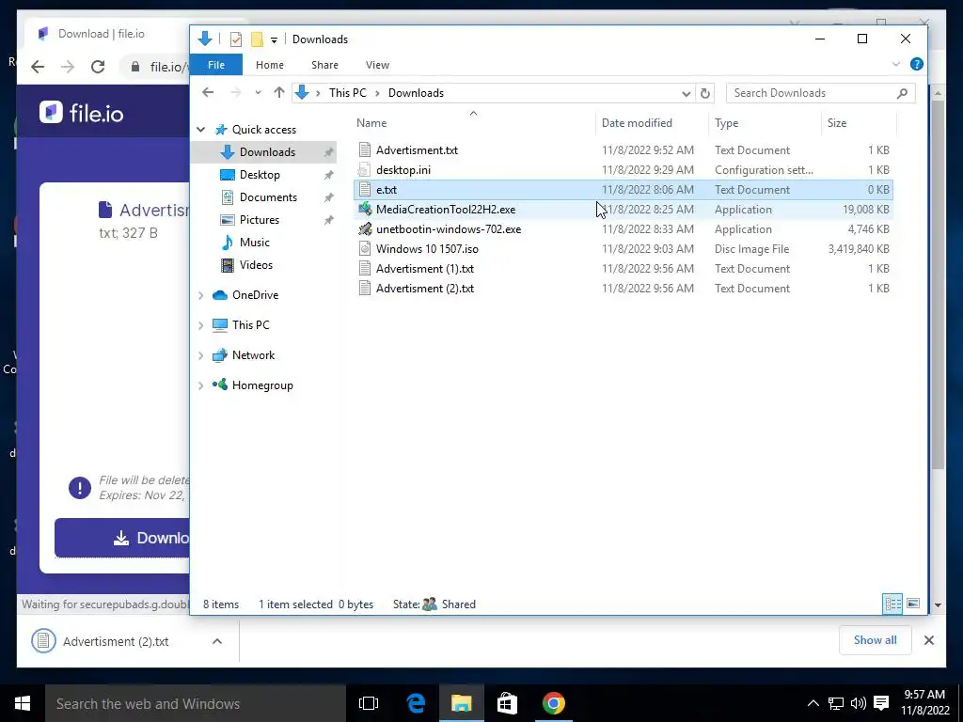
Task: Open the recent locations dropdown arrow
Action: coord(258,93)
